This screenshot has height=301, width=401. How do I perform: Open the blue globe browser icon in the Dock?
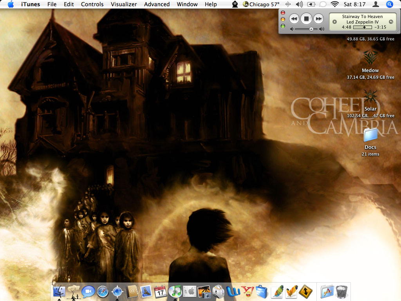pos(117,292)
